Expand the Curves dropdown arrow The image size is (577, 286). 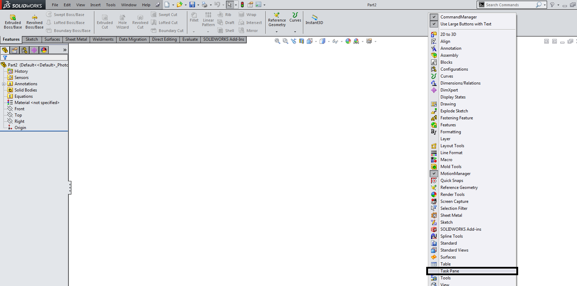(295, 32)
